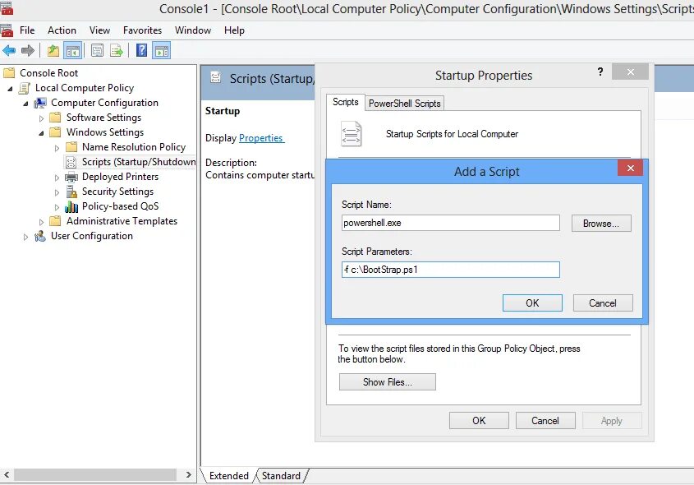Click Browse in Add a Script dialog

(x=601, y=224)
